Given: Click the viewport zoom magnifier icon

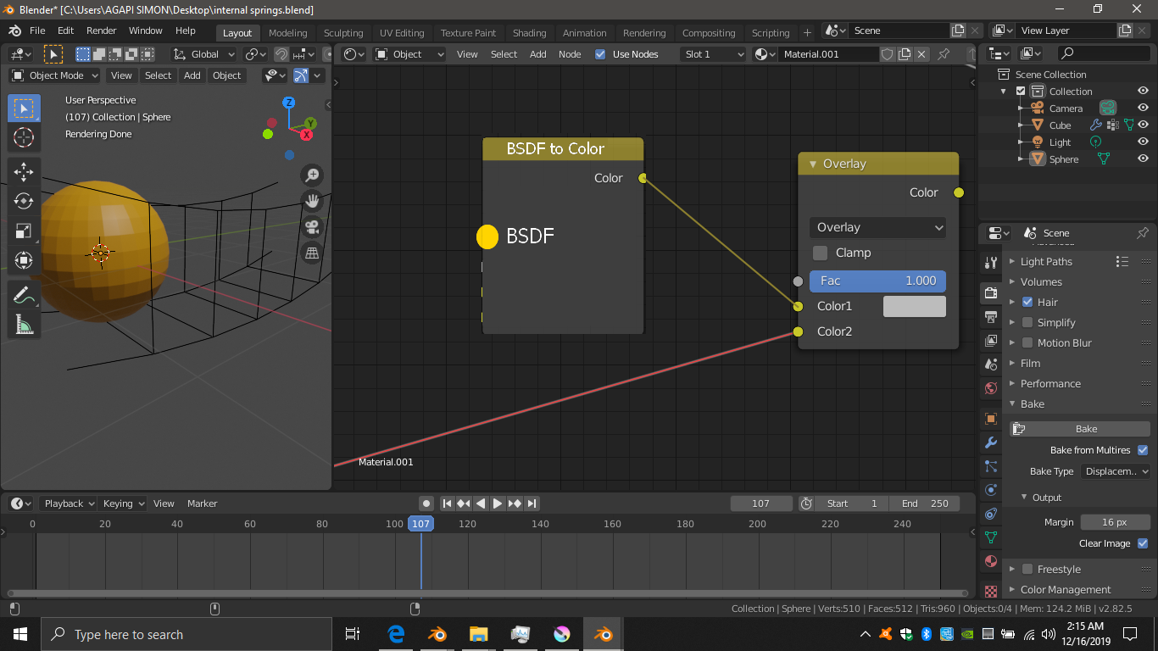Looking at the screenshot, I should pos(313,175).
